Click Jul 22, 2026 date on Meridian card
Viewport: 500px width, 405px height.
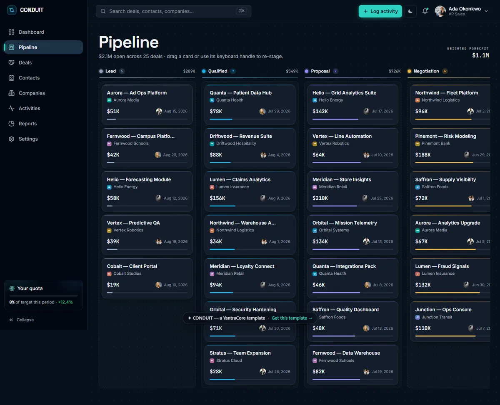382,198
